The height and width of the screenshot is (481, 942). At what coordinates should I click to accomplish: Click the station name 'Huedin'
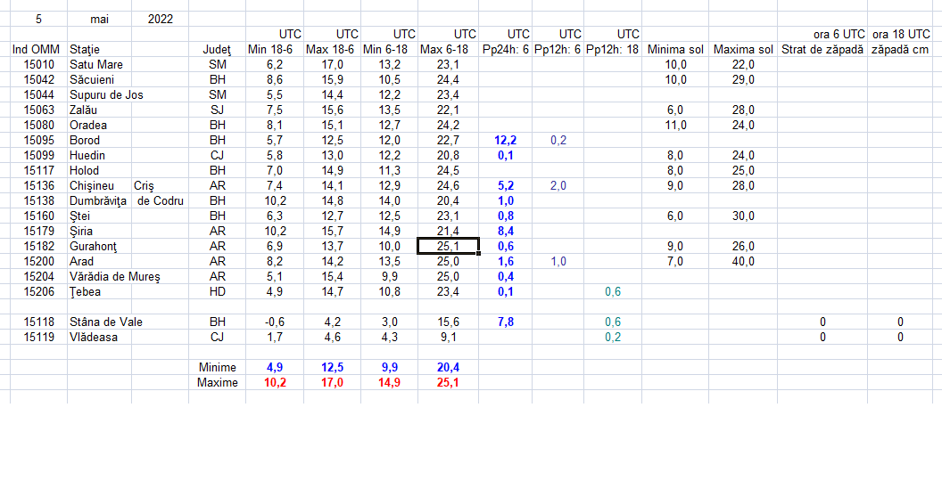pos(87,156)
